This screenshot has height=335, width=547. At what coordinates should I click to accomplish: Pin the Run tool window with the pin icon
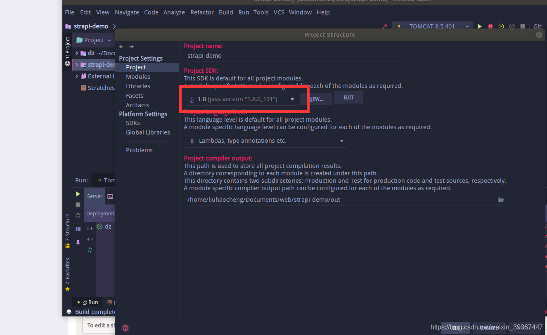coord(78,242)
